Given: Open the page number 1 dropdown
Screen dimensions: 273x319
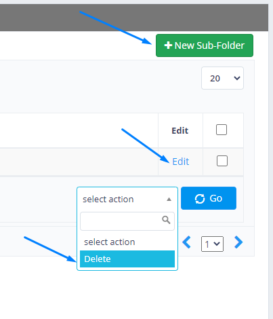Looking at the screenshot, I should coord(212,244).
